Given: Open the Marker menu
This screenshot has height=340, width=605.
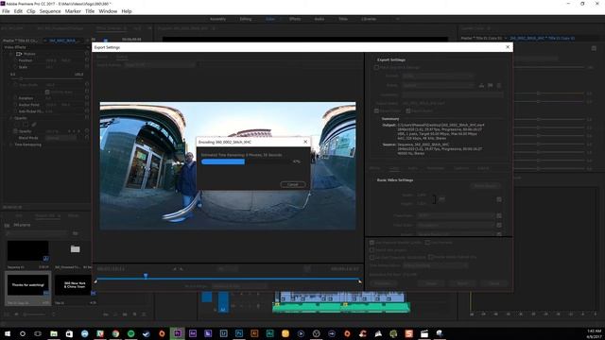Looking at the screenshot, I should coord(73,11).
